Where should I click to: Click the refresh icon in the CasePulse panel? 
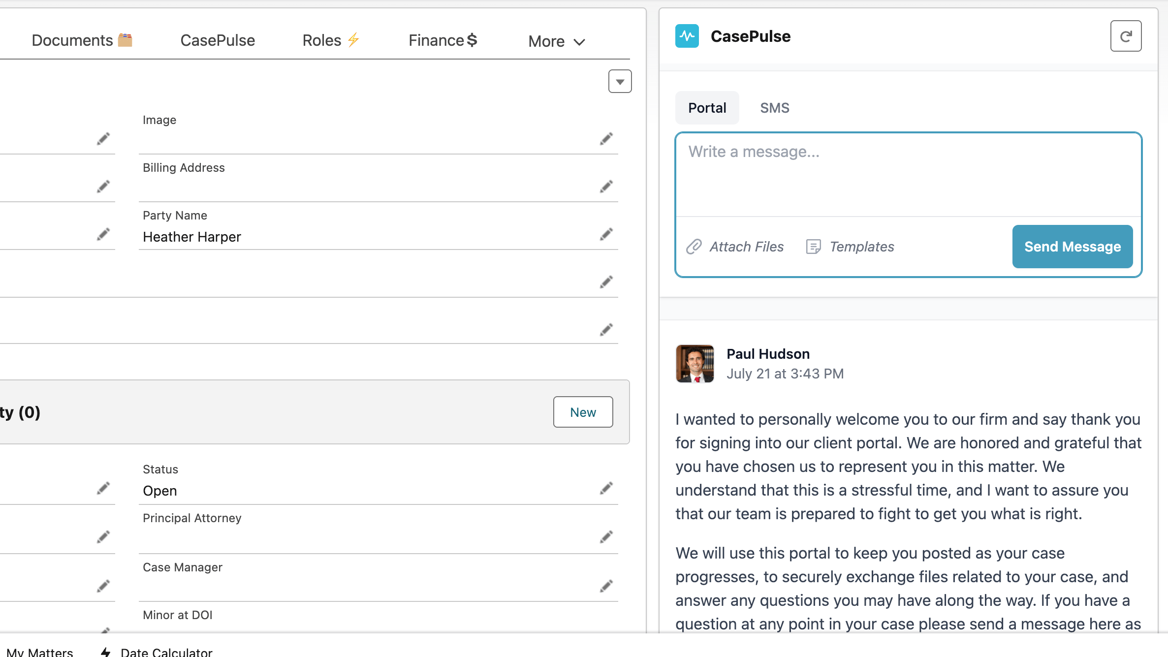point(1126,35)
